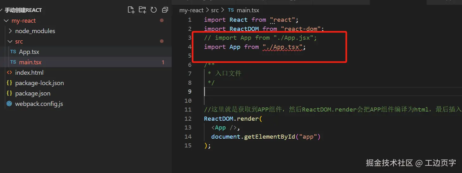Click the TS icon beside App.tsx
Screen dimensions: 462x173
tap(13, 52)
